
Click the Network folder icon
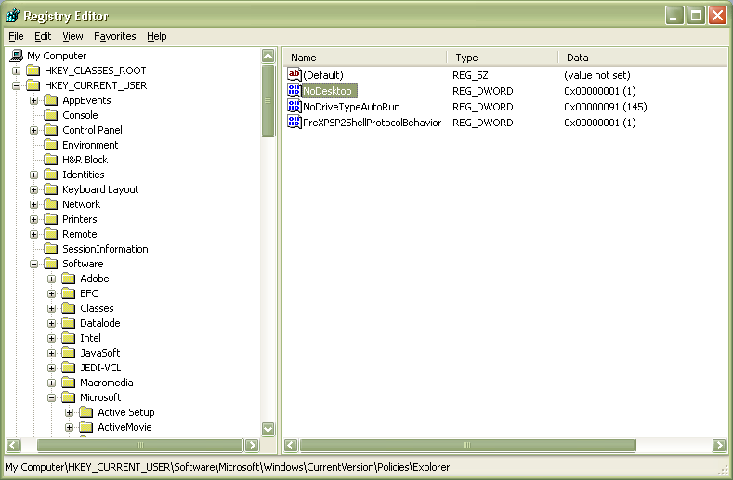coord(50,204)
